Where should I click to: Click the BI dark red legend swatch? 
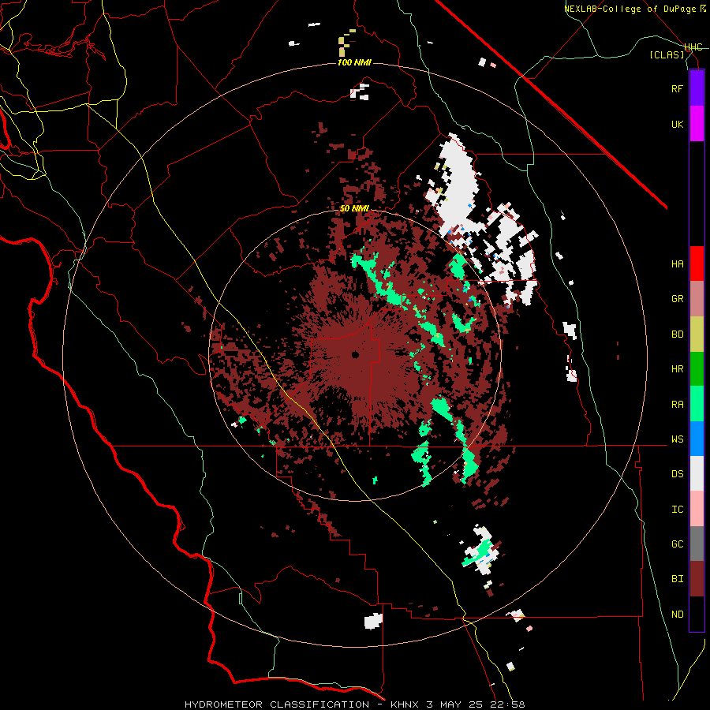(697, 579)
